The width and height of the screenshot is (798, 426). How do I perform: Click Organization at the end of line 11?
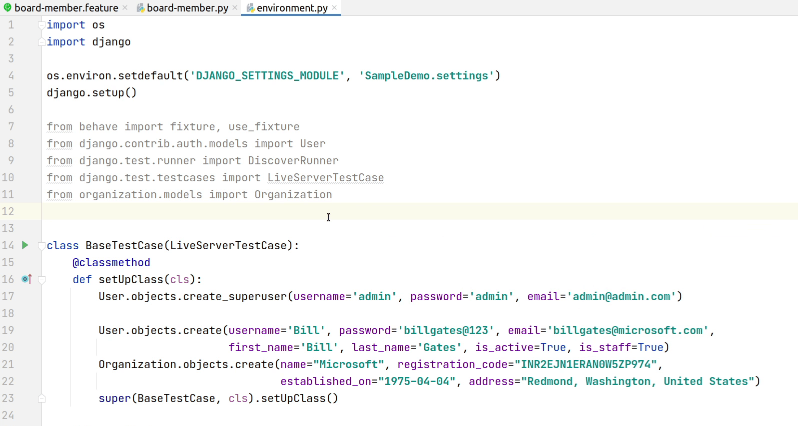[x=293, y=194]
